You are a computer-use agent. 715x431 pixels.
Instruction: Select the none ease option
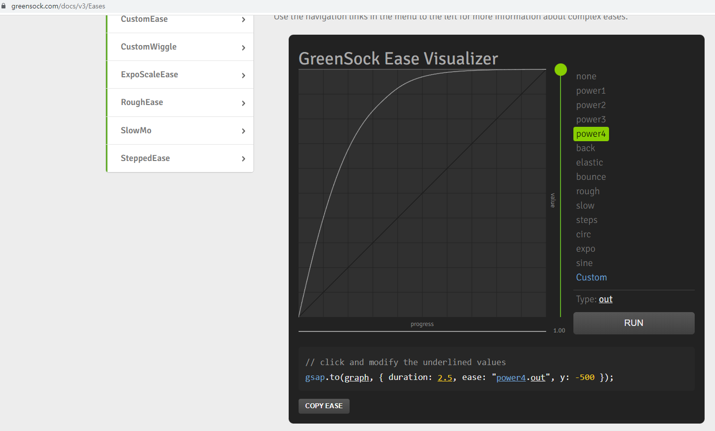coord(586,76)
